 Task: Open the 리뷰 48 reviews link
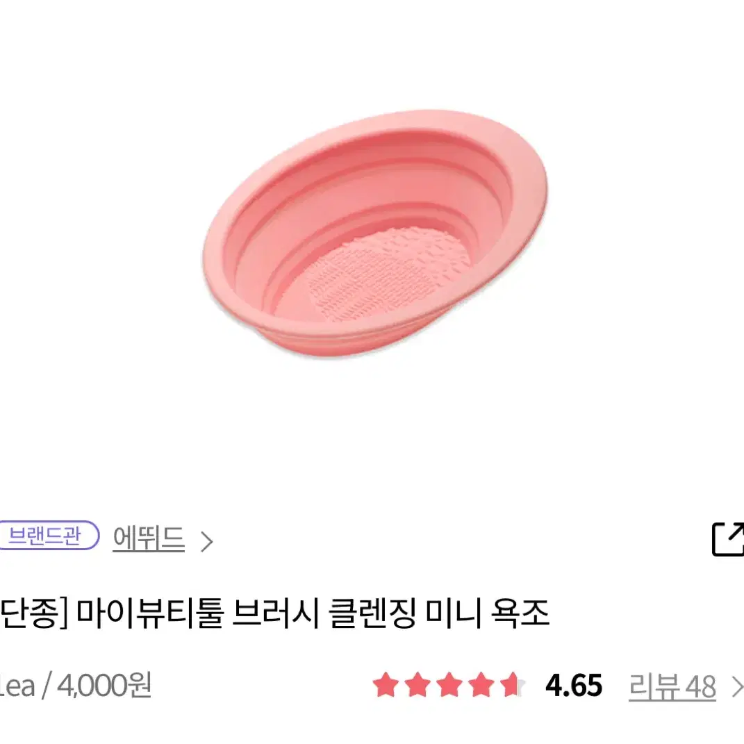pyautogui.click(x=672, y=686)
